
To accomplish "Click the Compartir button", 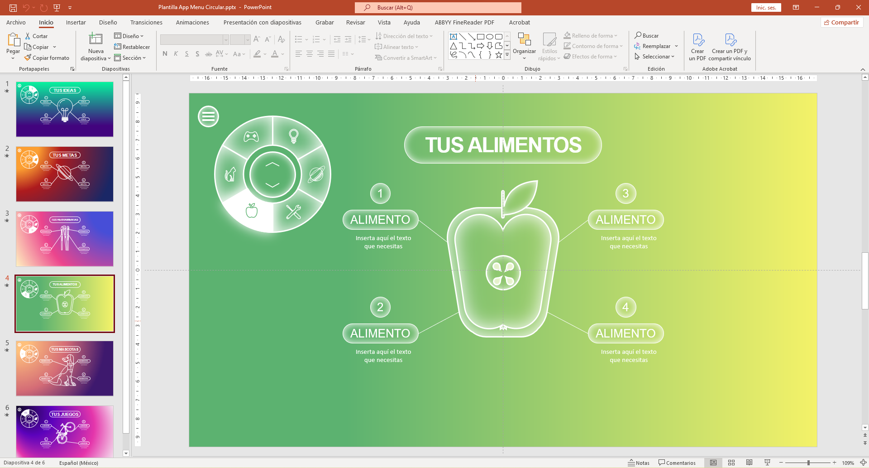I will tap(841, 22).
